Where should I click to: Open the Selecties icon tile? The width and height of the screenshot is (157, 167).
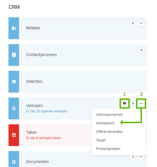(x=14, y=82)
